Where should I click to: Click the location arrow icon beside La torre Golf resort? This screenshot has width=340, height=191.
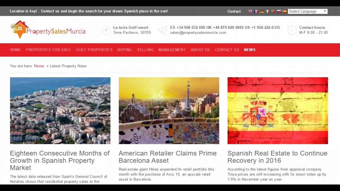click(x=106, y=30)
